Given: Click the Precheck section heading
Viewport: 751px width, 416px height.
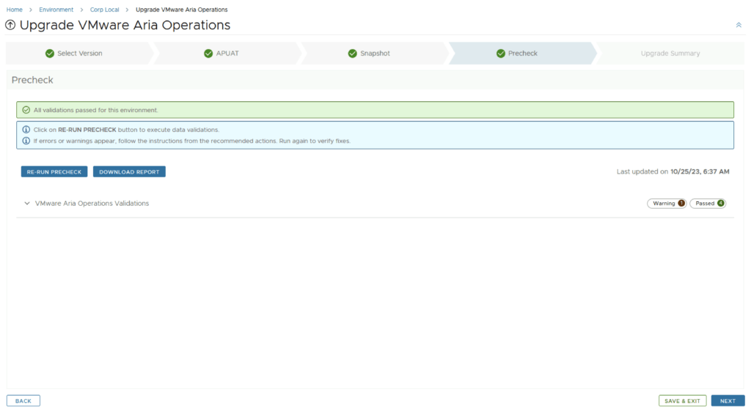Looking at the screenshot, I should tap(32, 80).
